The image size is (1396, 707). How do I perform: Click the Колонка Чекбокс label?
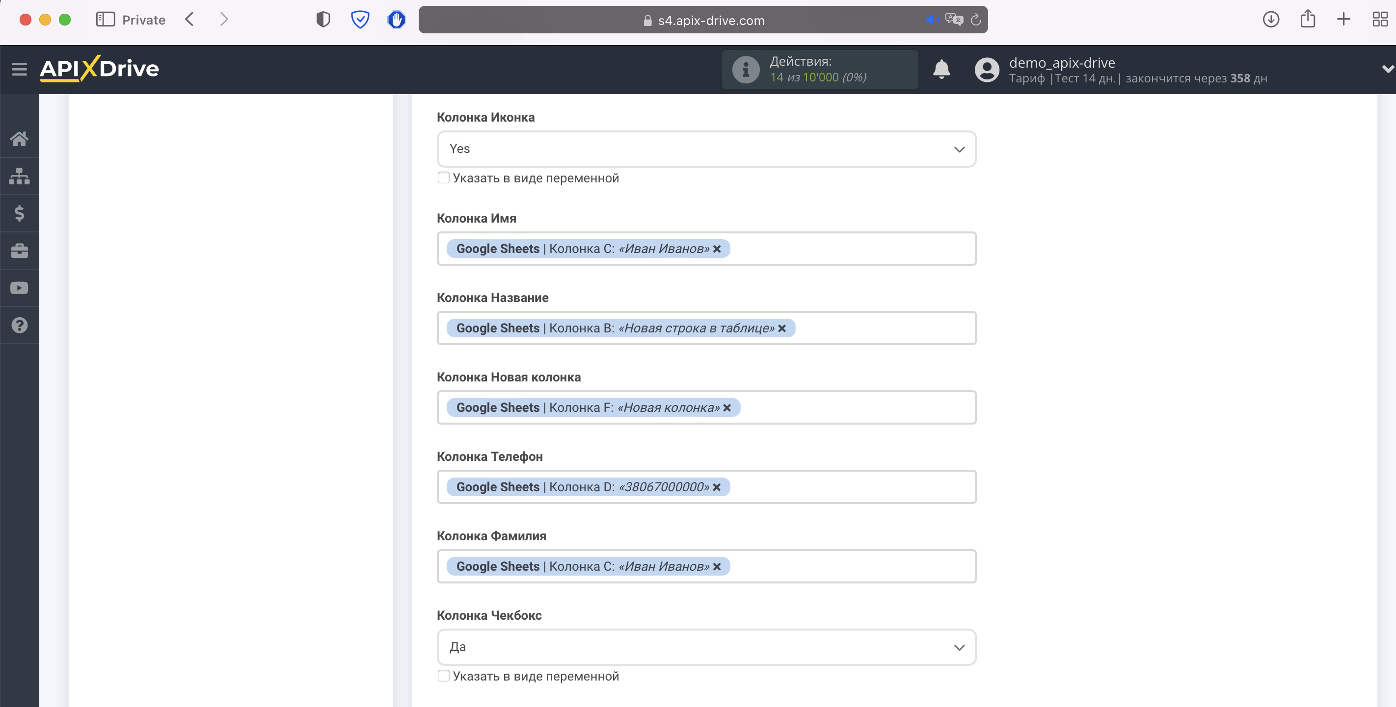(x=489, y=615)
